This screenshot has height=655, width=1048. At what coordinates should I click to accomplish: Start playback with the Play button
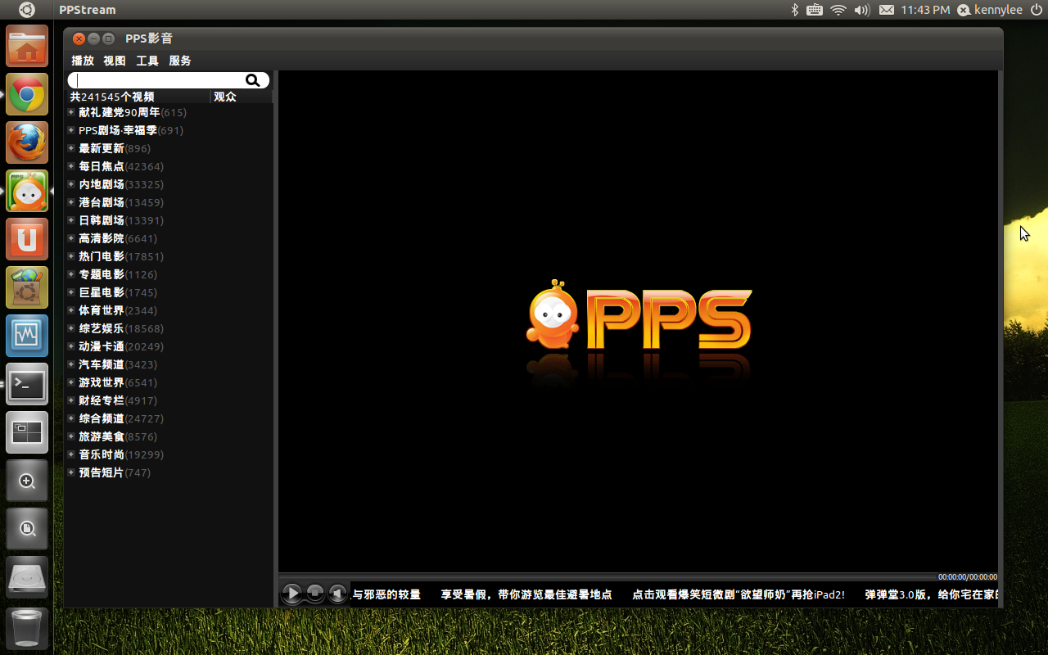click(292, 593)
